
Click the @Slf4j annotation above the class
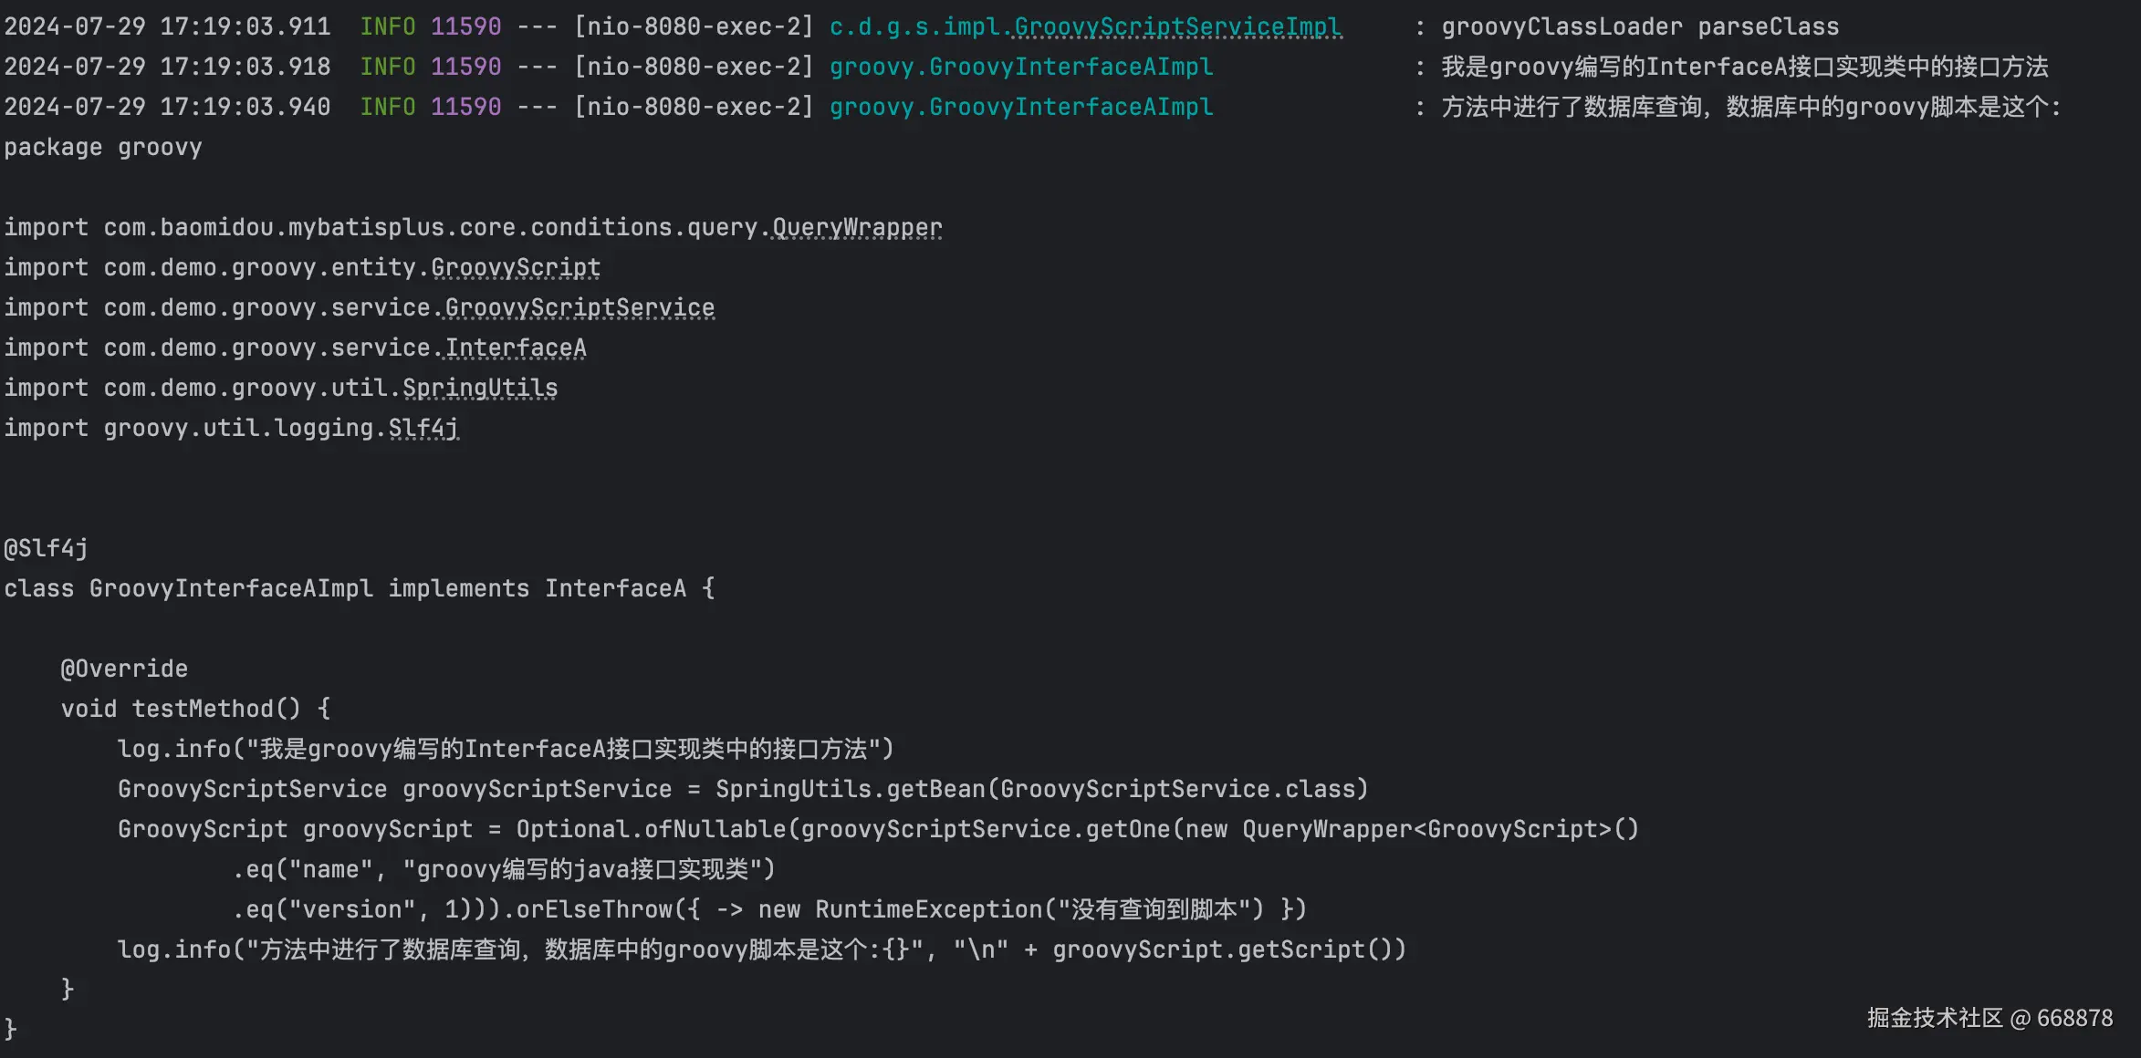point(46,549)
